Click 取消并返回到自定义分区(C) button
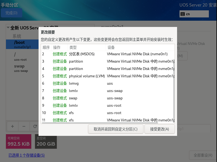 pyautogui.click(x=115, y=129)
